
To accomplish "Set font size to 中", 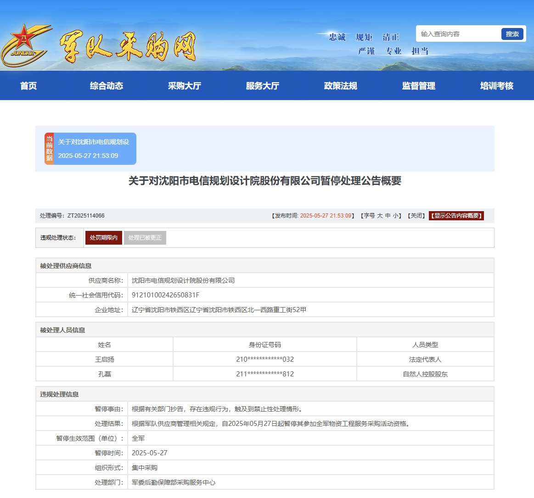I will (388, 215).
